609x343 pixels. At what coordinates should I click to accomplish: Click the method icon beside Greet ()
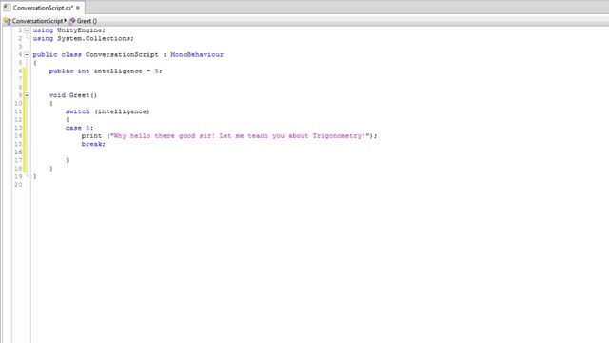(x=72, y=21)
